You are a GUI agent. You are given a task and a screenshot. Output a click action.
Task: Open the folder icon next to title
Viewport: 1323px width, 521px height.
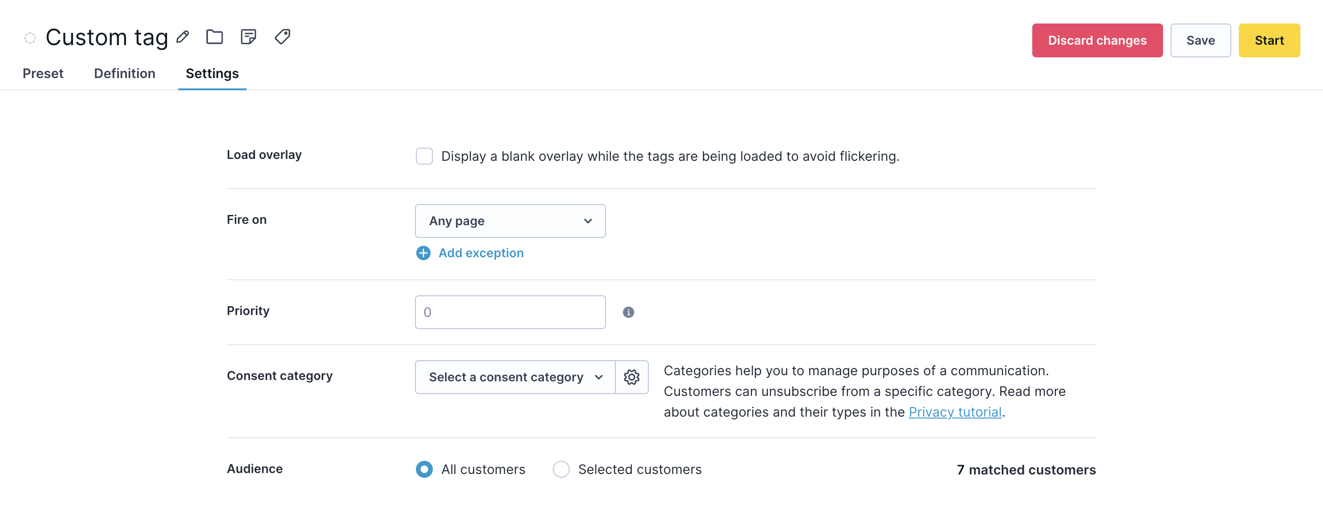pyautogui.click(x=215, y=37)
